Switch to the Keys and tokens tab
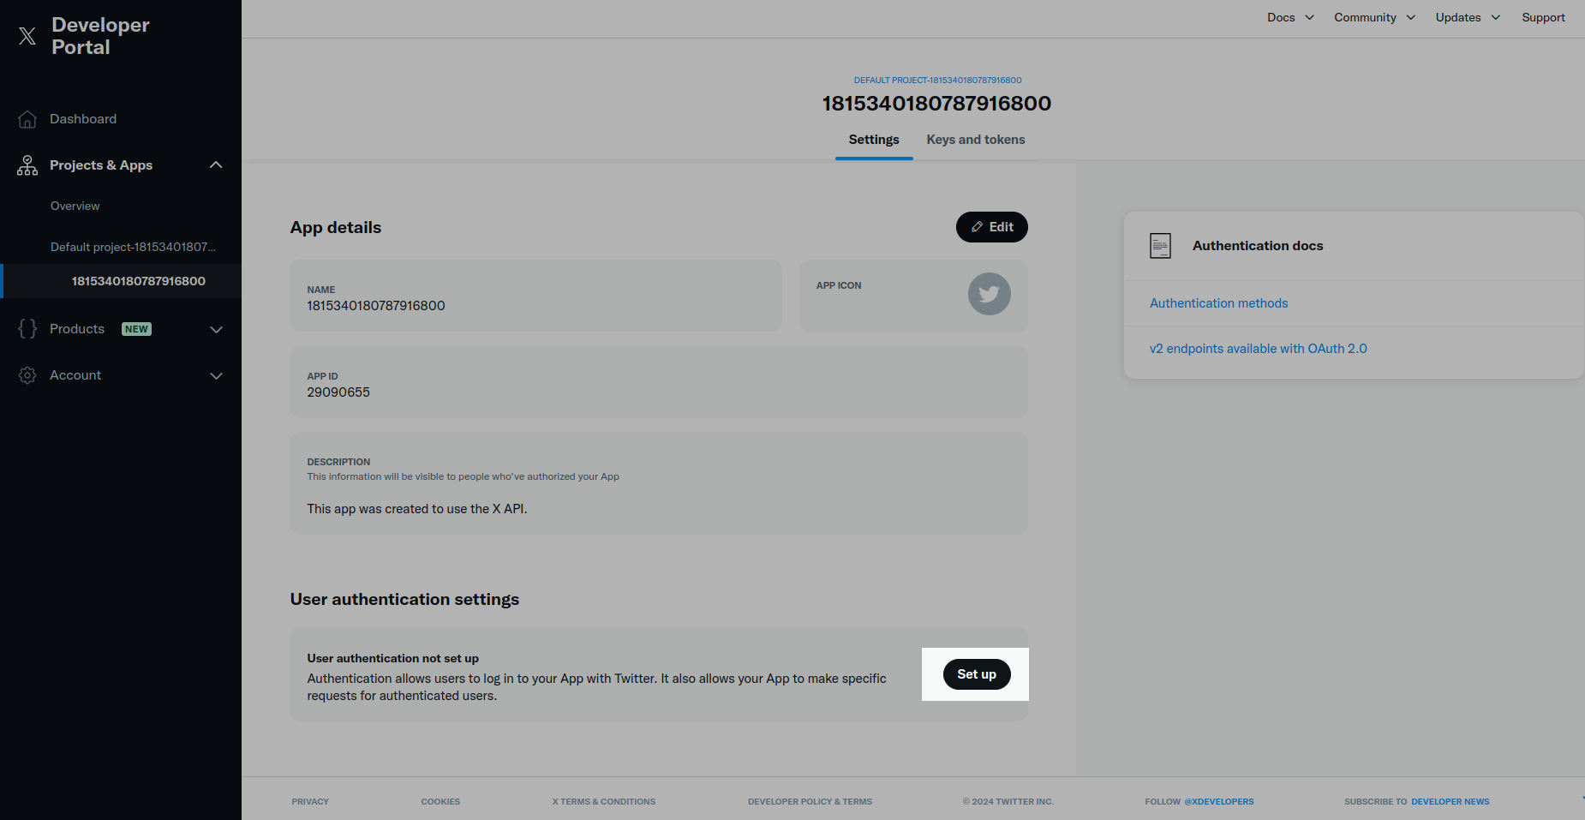 pyautogui.click(x=976, y=140)
